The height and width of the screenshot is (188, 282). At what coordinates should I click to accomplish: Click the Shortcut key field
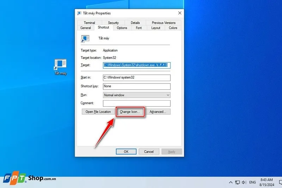click(136, 86)
